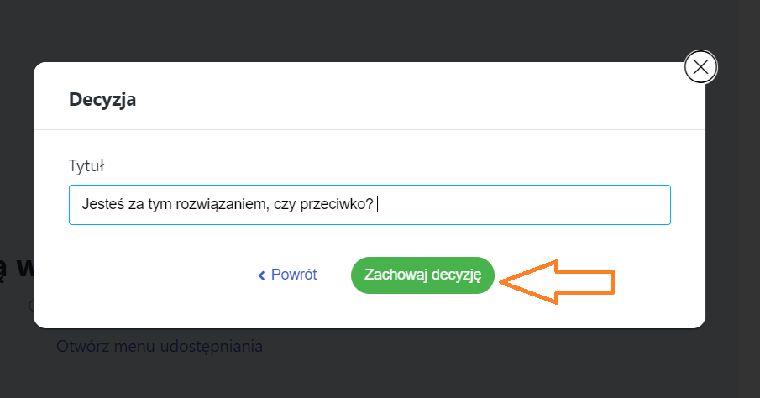Click the divider line under the Decyzja header
This screenshot has height=398, width=760.
370,129
